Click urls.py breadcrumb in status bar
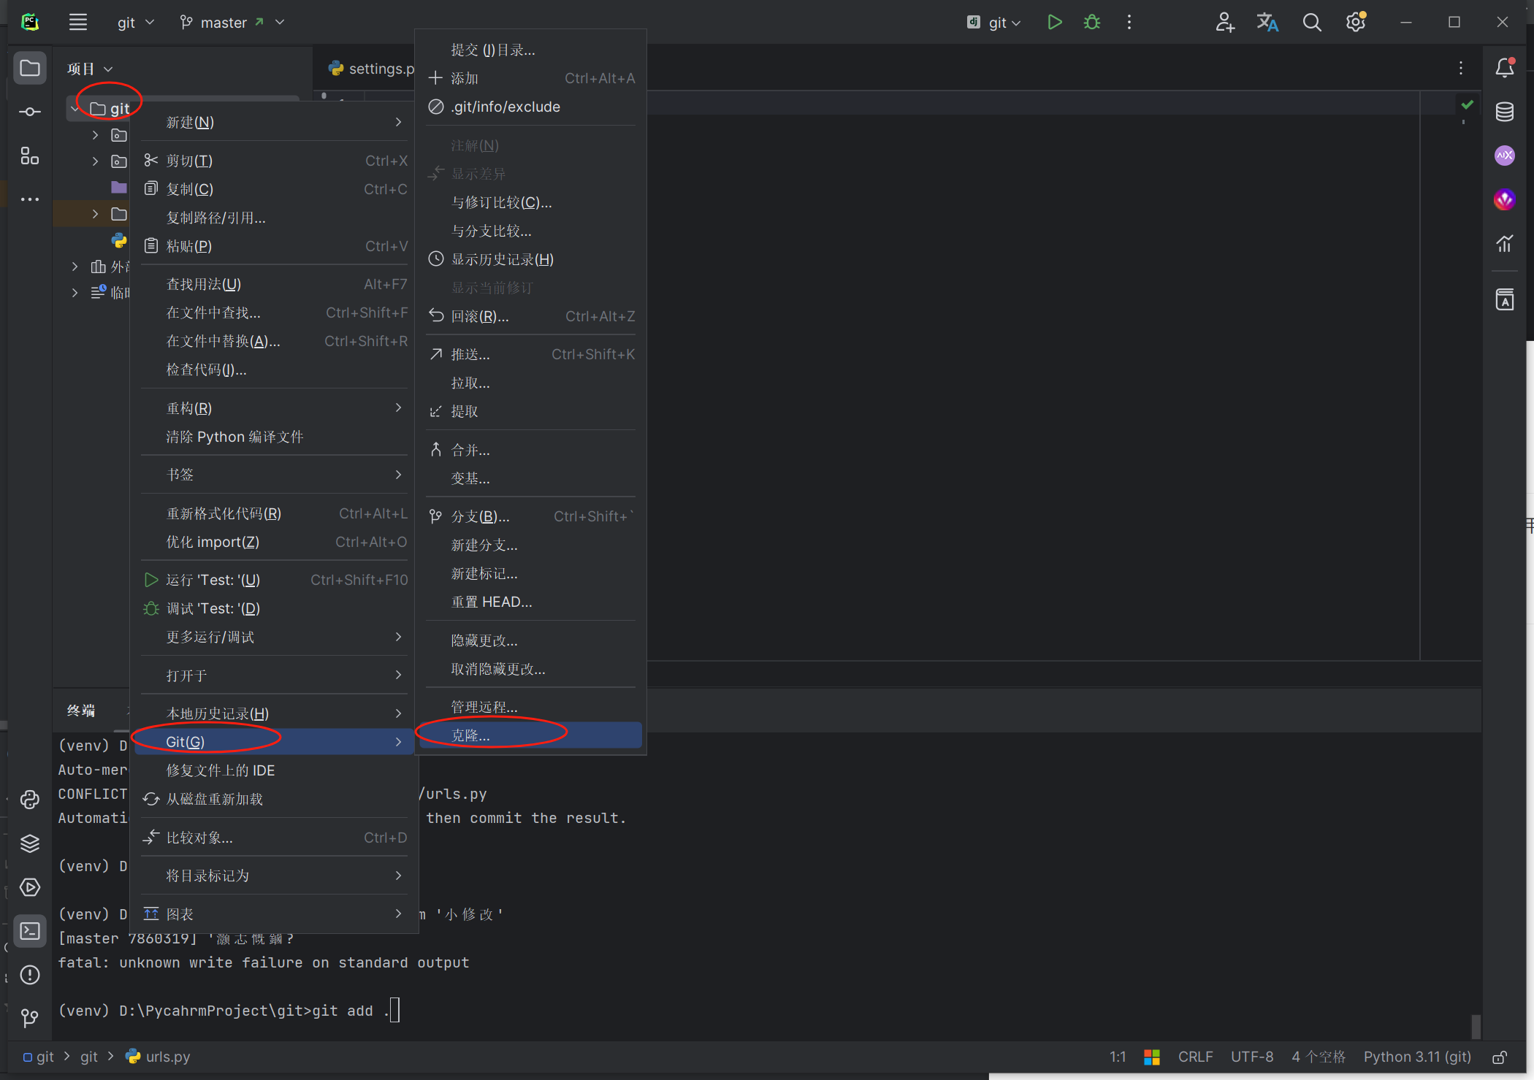Screen dimensions: 1534x1080 pos(159,1057)
